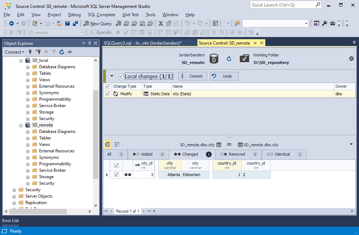Open the Toolbox briefcase icon
Screen dimensions: 359x235
[332, 23]
